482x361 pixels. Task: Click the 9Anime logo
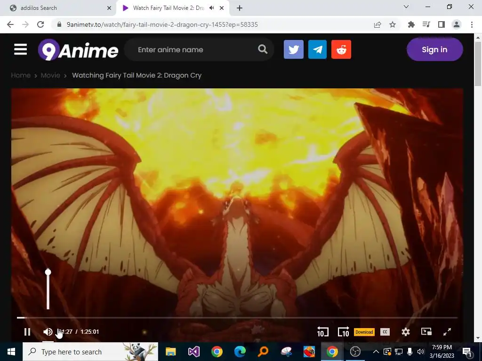[x=78, y=50]
